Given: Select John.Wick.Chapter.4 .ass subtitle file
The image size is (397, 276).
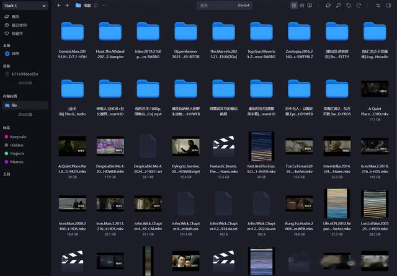Looking at the screenshot, I should pos(186,203).
